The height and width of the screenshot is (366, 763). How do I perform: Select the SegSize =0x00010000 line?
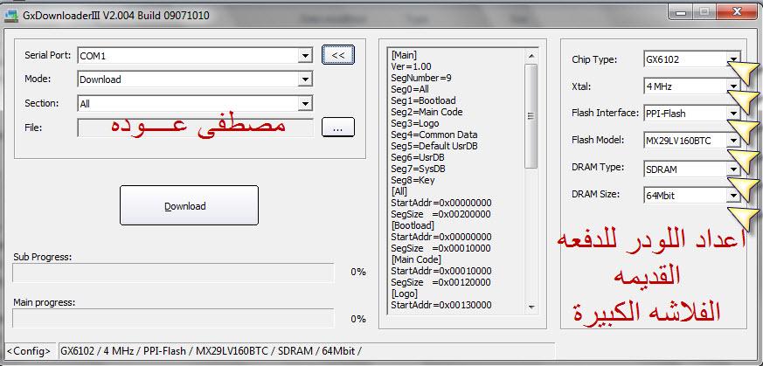pos(440,248)
